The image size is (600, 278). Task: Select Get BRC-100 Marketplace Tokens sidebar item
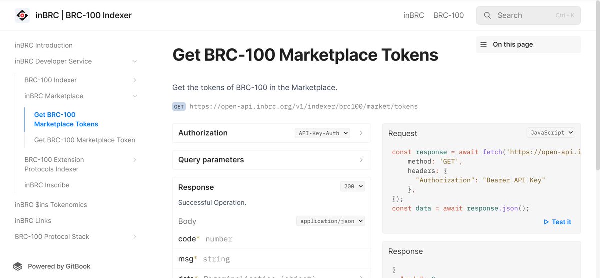[x=66, y=119]
